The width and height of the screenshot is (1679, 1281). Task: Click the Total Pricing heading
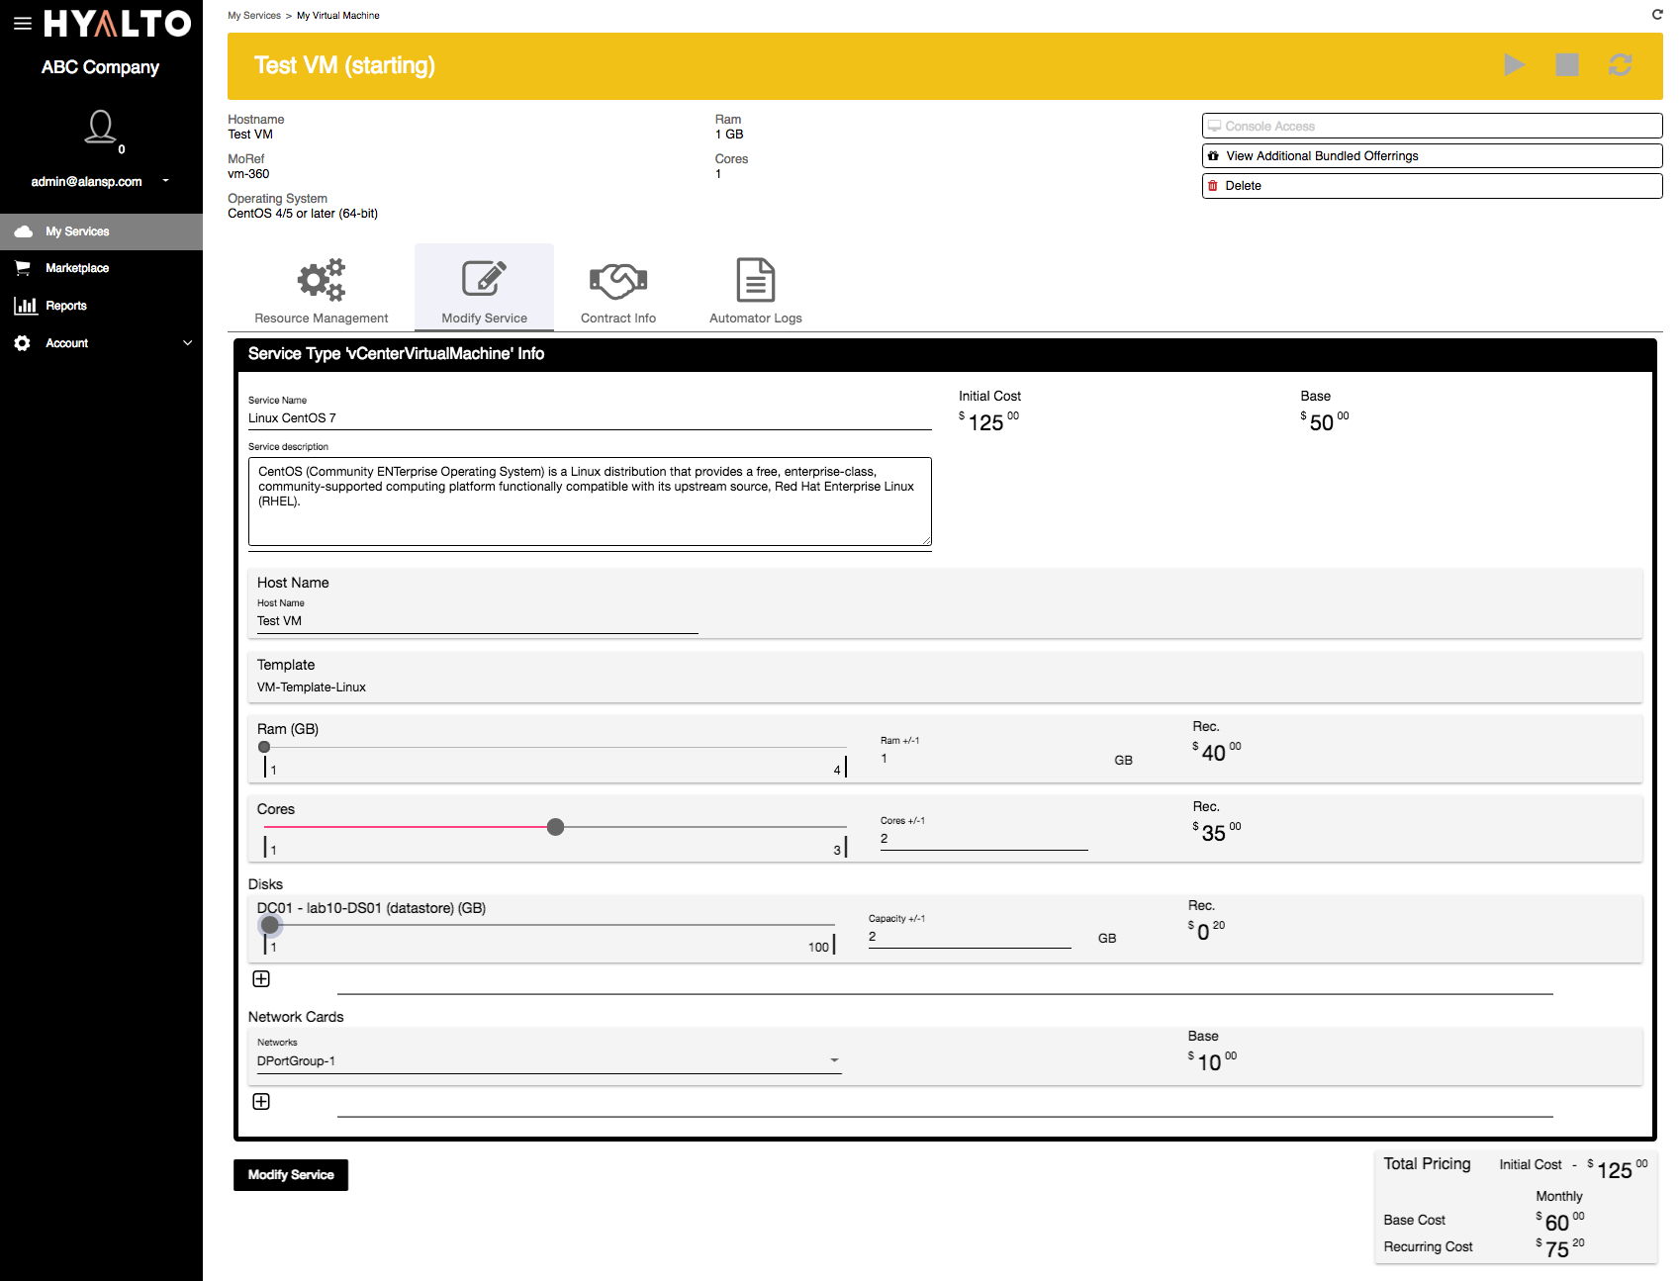(x=1427, y=1164)
